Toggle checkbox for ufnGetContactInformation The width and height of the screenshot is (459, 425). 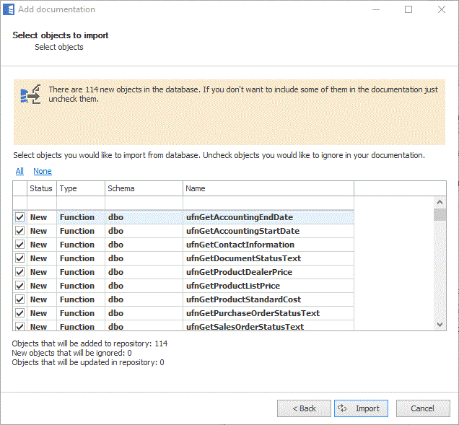19,245
